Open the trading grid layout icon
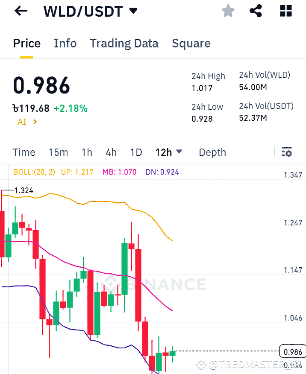 click(285, 11)
